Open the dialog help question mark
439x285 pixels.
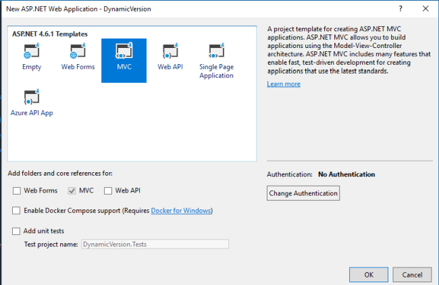click(x=401, y=9)
